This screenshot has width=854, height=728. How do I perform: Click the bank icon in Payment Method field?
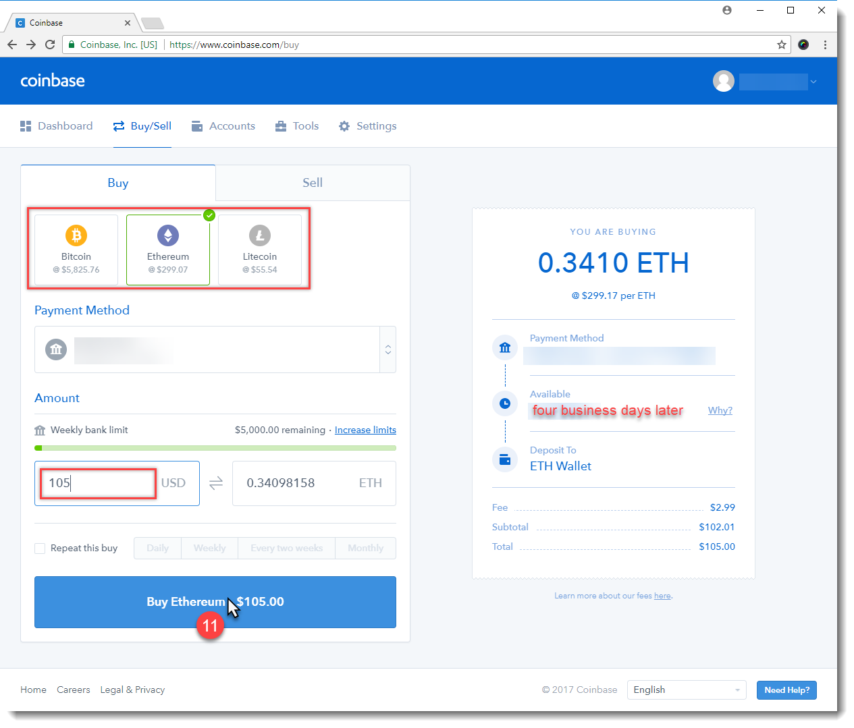point(56,349)
